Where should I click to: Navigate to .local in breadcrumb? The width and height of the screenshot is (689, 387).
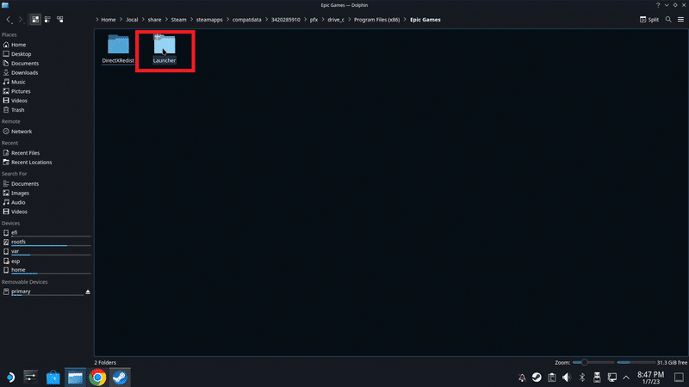click(x=132, y=19)
